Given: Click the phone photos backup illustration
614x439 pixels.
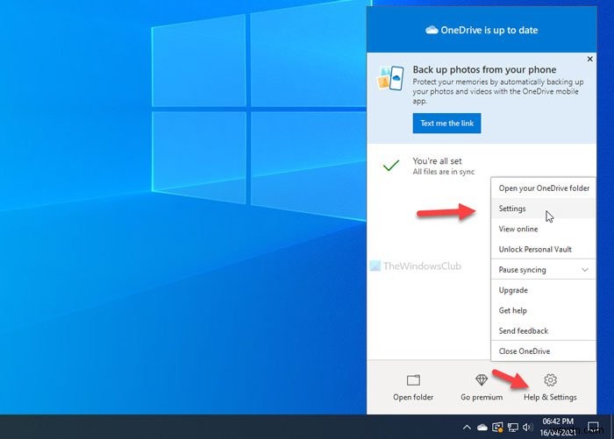Looking at the screenshot, I should click(390, 78).
